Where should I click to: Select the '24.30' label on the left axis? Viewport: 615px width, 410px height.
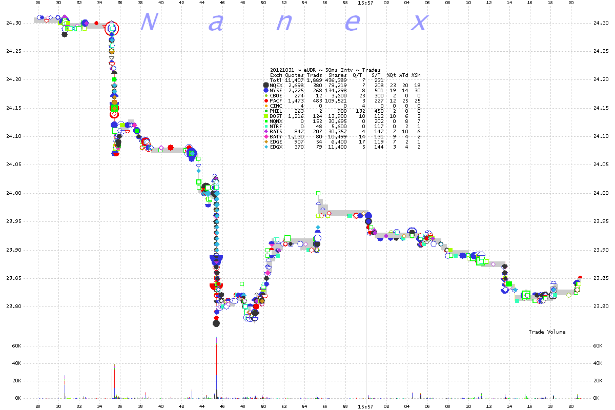click(x=14, y=23)
